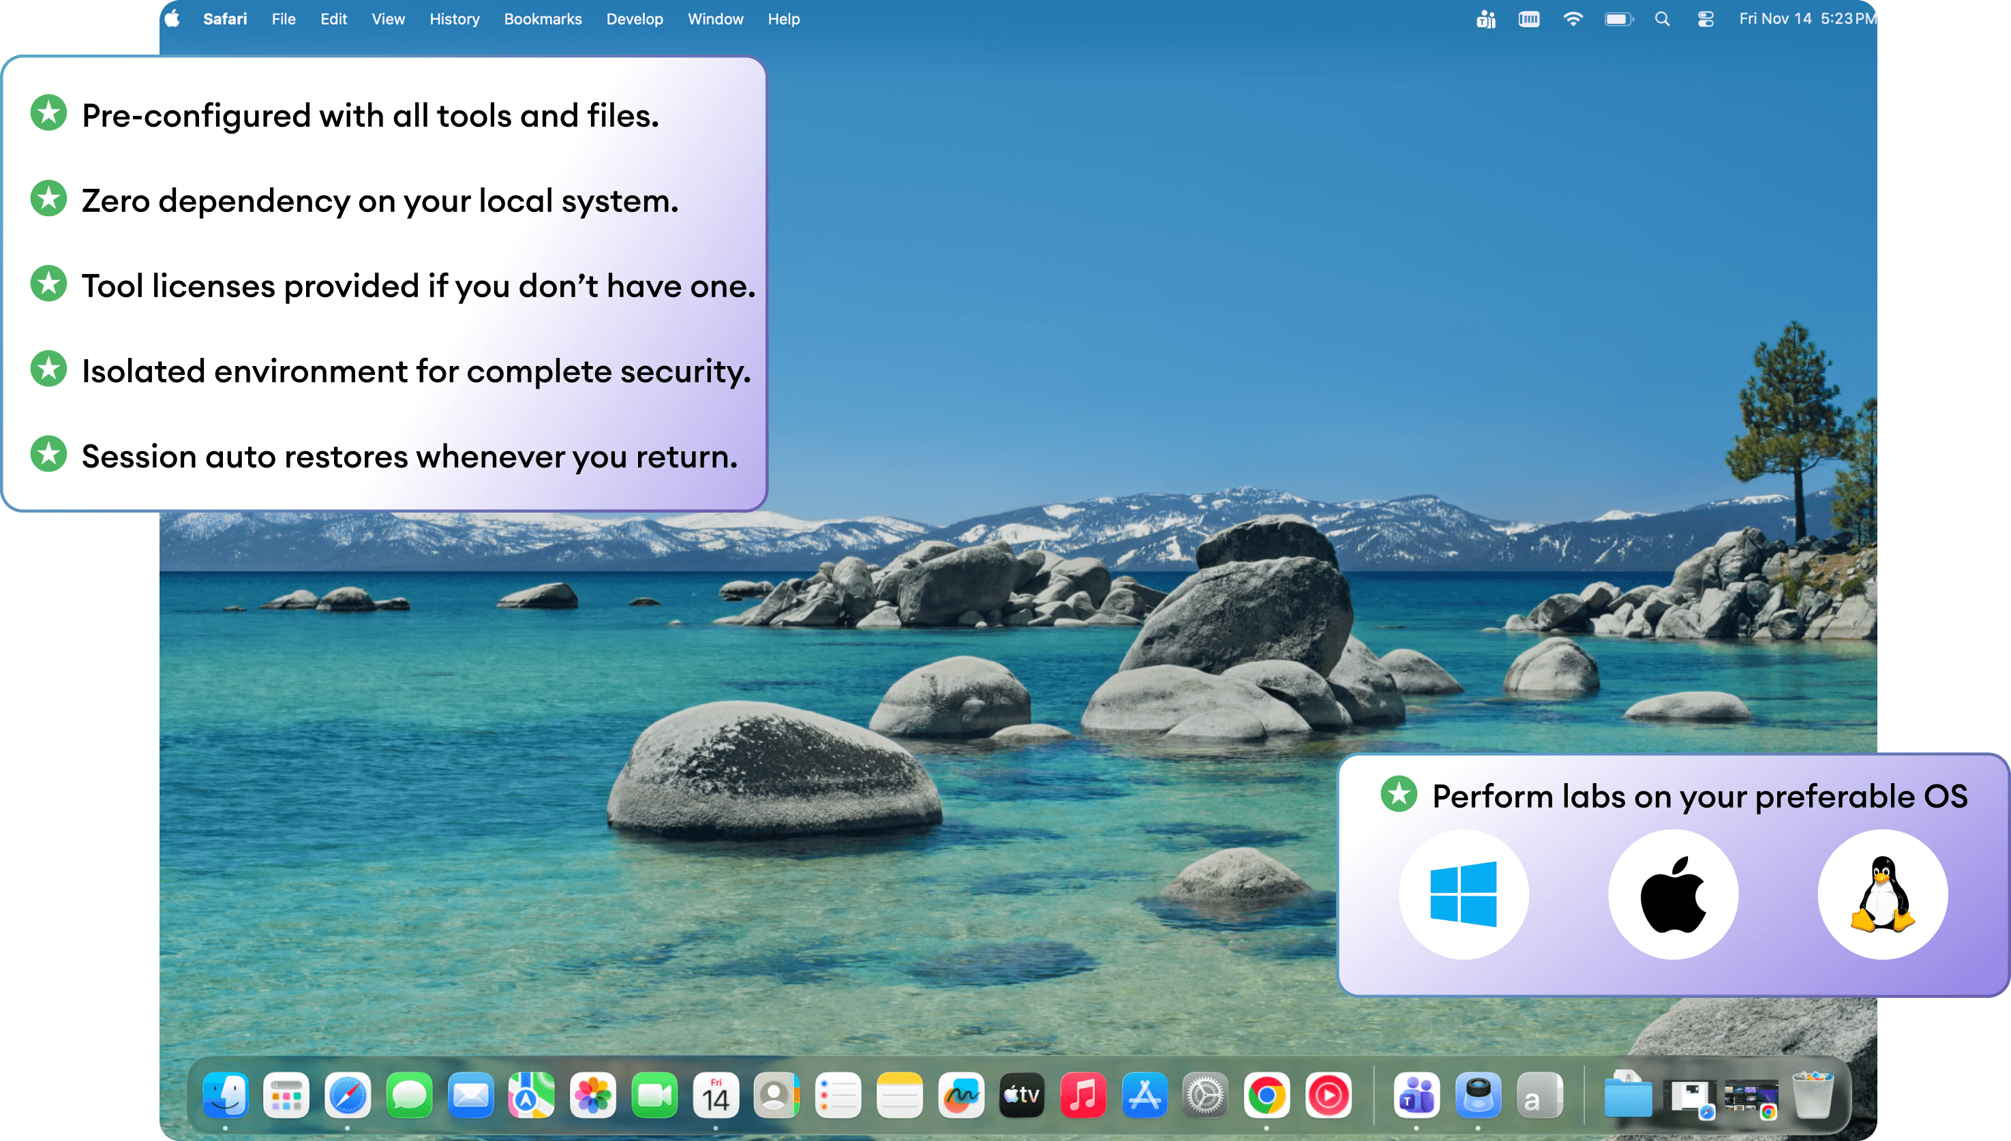Screen dimensions: 2011x1141
Task: Open the Bookmarks menu
Action: [543, 19]
